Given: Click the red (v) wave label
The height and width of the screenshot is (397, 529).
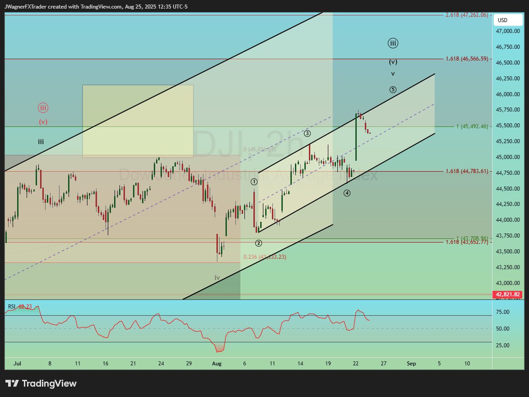Looking at the screenshot, I should tap(43, 122).
